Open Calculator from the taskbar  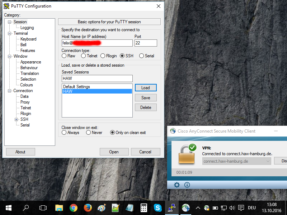tap(143, 207)
